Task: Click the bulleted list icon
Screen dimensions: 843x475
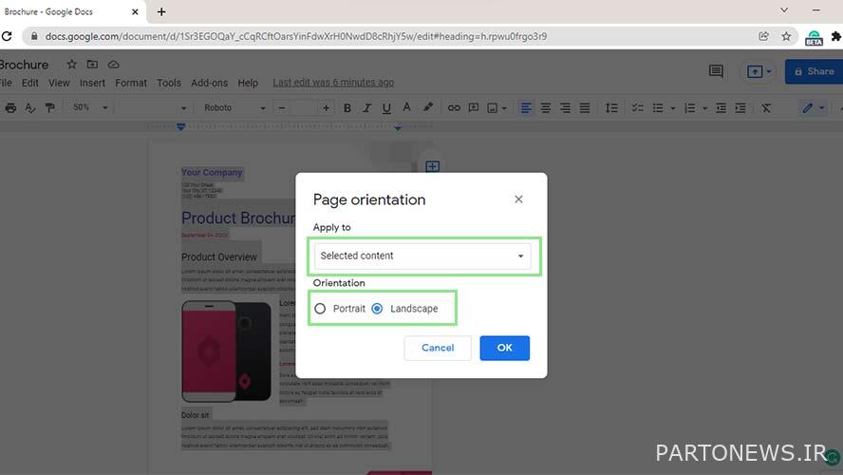Action: 658,108
